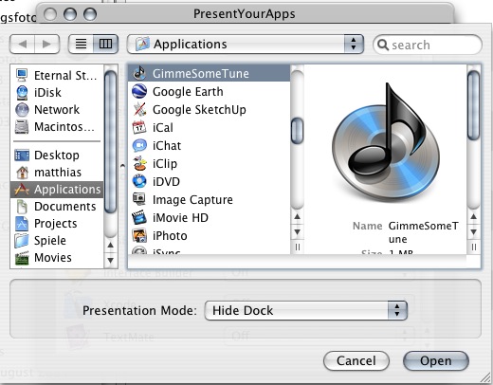This screenshot has width=493, height=385.
Task: Go to Desktop sidebar icon
Action: [x=22, y=155]
